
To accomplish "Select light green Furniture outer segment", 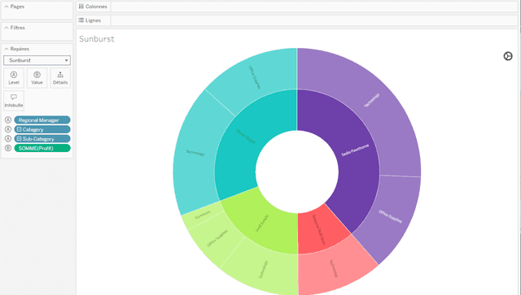I will (x=203, y=215).
